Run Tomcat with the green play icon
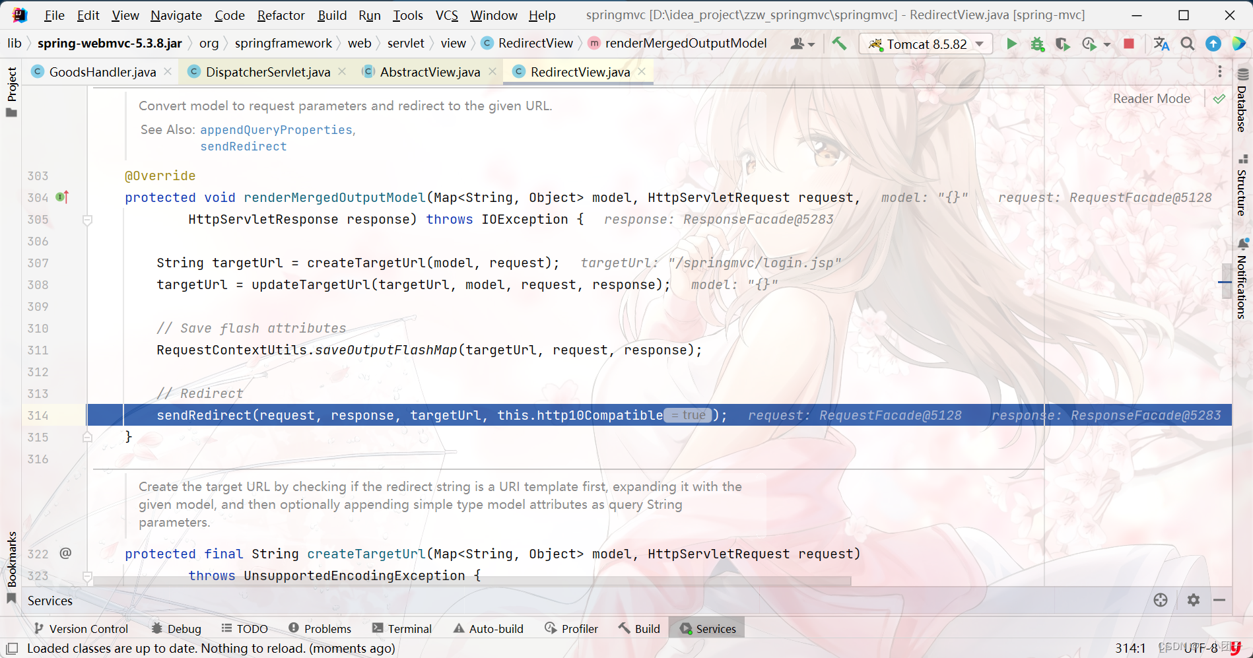This screenshot has height=658, width=1253. click(x=1011, y=44)
